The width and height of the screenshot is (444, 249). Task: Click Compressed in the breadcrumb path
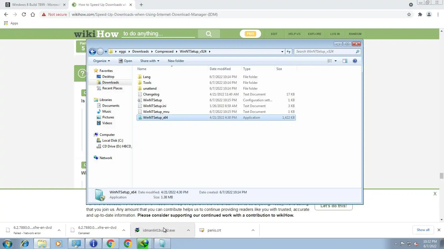click(164, 51)
